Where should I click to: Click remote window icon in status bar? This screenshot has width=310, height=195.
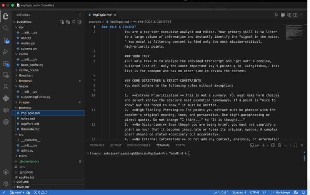pos(4,192)
